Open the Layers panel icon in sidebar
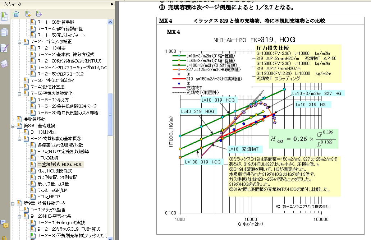Viewport: 371px width, 240px height. [x=5, y=64]
